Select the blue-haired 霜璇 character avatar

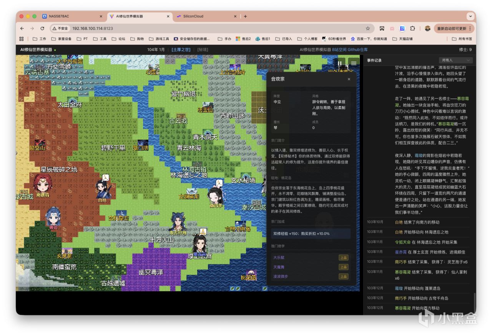(x=53, y=217)
